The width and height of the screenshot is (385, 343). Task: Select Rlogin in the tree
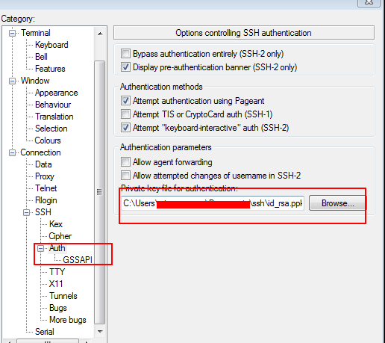[46, 200]
